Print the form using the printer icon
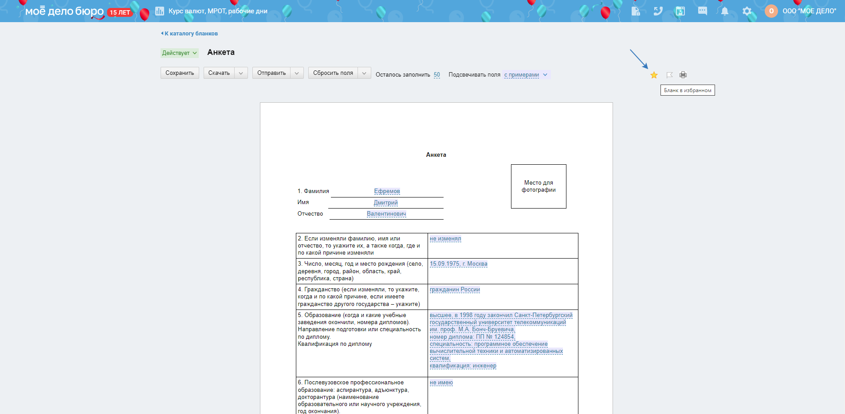This screenshot has width=845, height=414. tap(683, 75)
